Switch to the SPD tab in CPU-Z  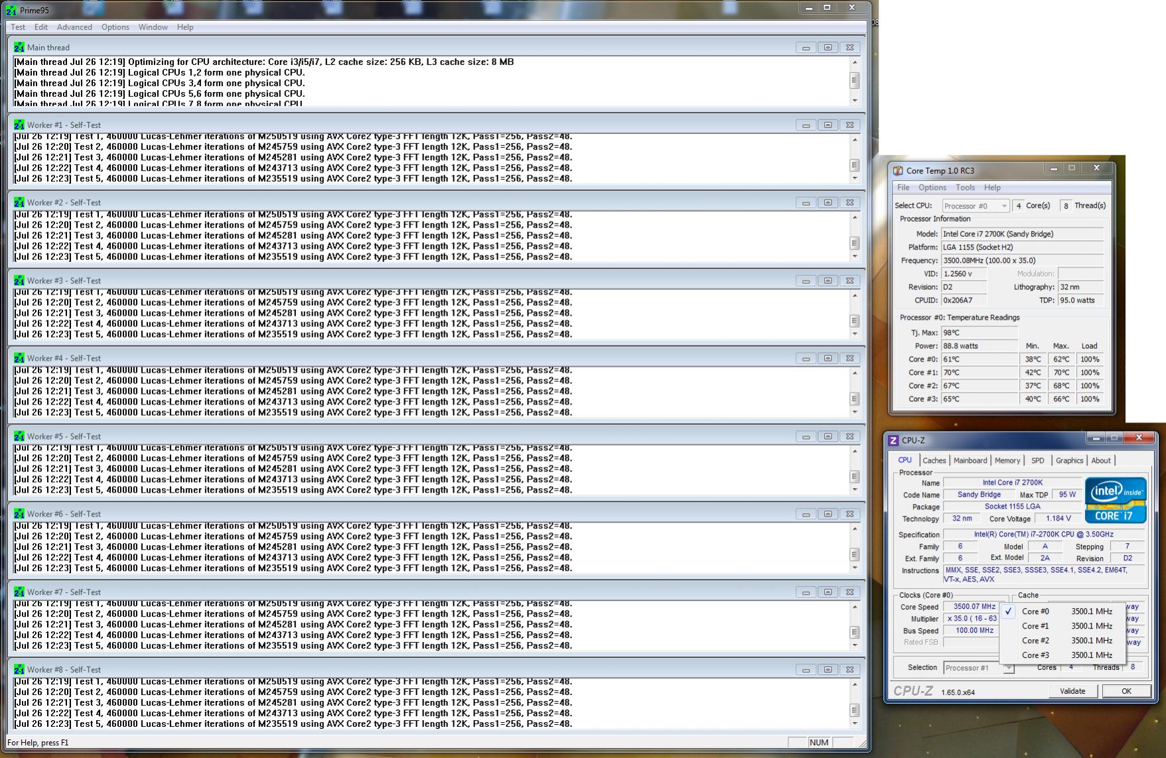coord(1037,461)
